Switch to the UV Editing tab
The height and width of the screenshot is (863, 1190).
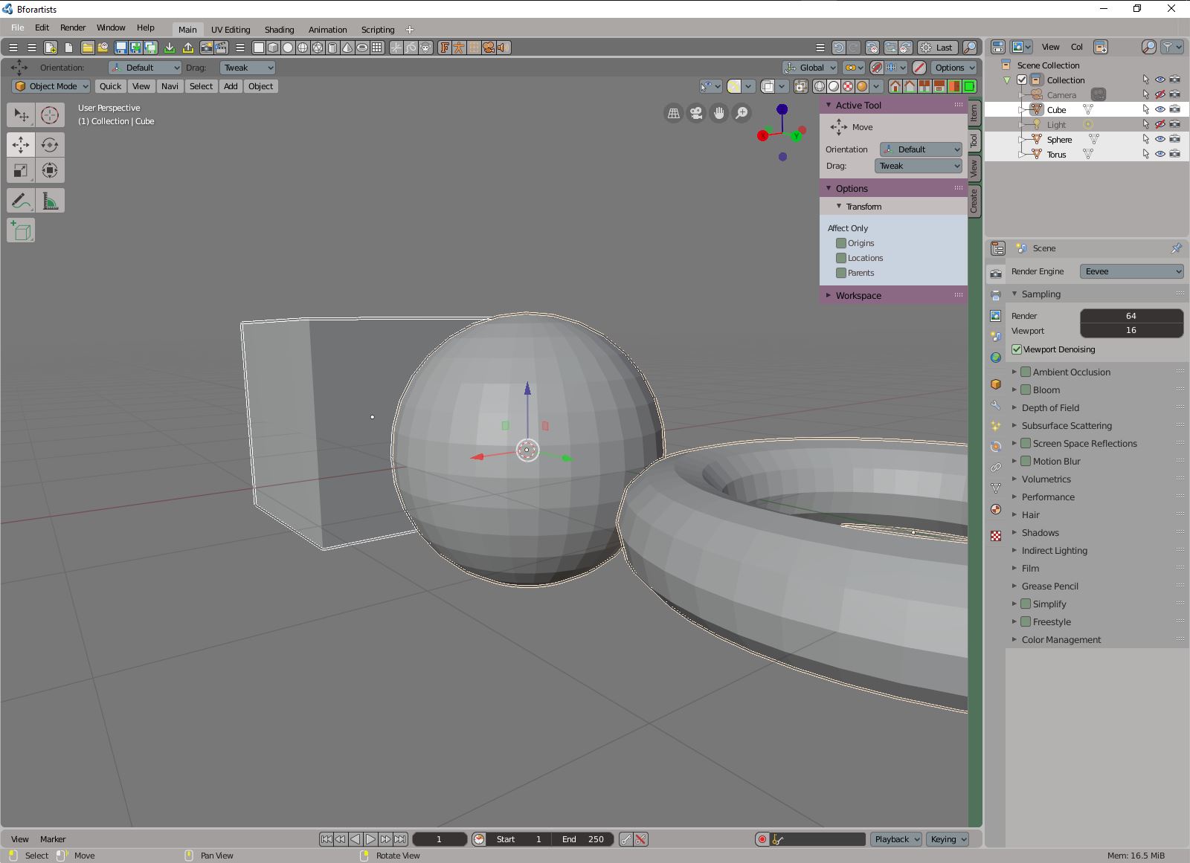tap(231, 30)
